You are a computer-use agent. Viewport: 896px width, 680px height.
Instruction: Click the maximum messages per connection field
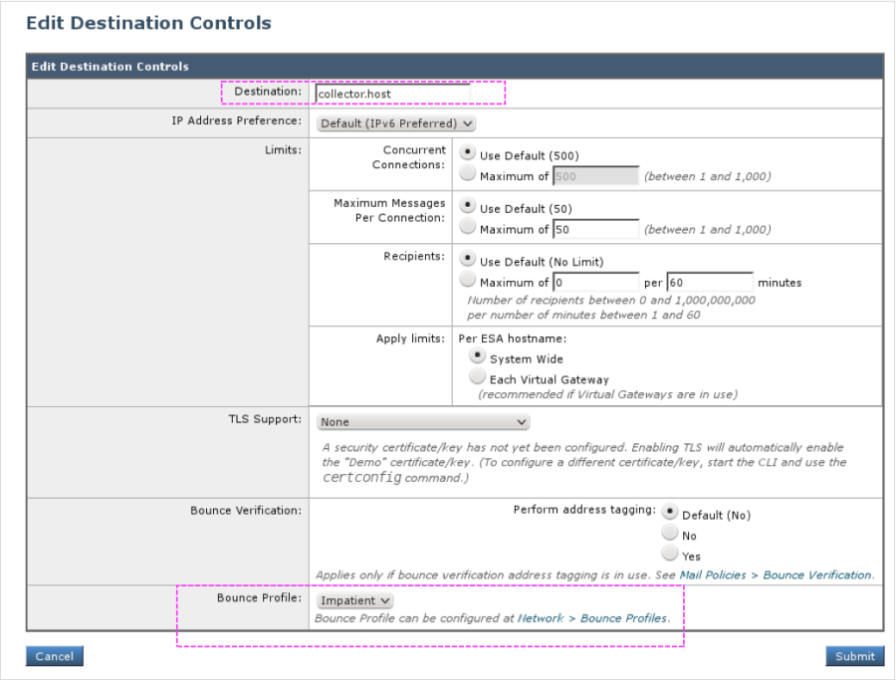point(595,229)
